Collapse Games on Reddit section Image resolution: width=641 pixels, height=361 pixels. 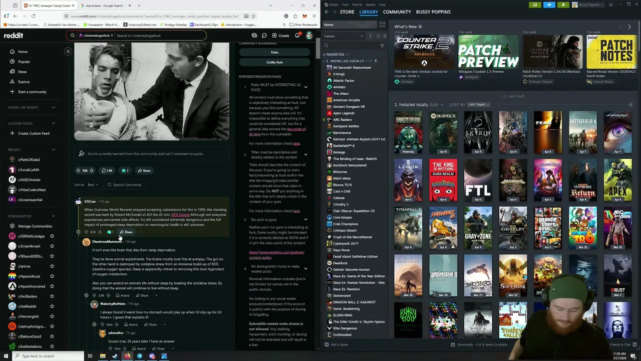[53, 107]
